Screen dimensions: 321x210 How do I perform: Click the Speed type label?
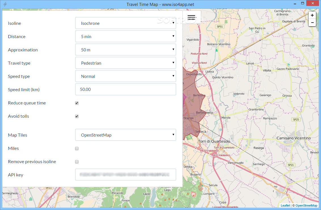pos(19,76)
